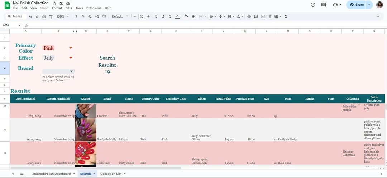Screen dimensions: 387x178
Task: Open the Effect Jelly dropdown
Action: click(71, 58)
